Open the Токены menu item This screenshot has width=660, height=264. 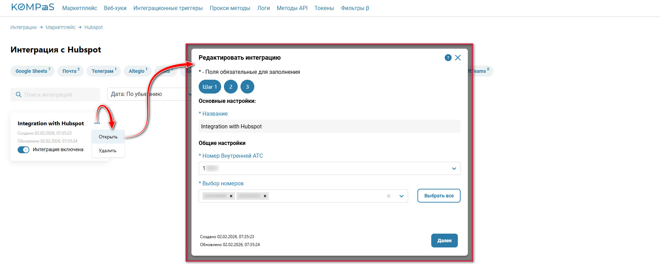pos(324,8)
